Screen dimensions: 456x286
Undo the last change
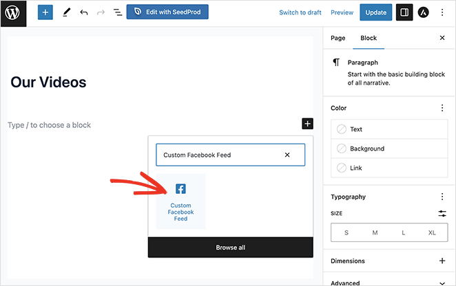point(84,12)
